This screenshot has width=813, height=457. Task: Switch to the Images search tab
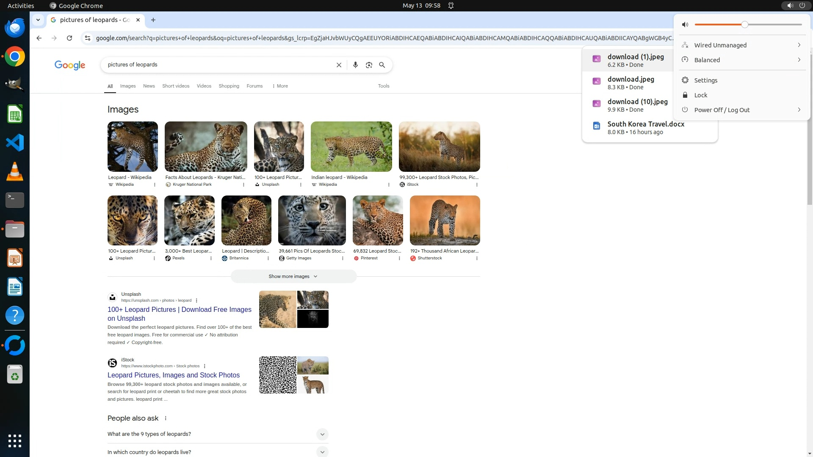[x=128, y=86]
